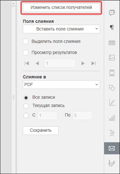Viewport: 120px width, 174px height.
Task: Open Header and footer settings icon
Action: click(x=112, y=73)
